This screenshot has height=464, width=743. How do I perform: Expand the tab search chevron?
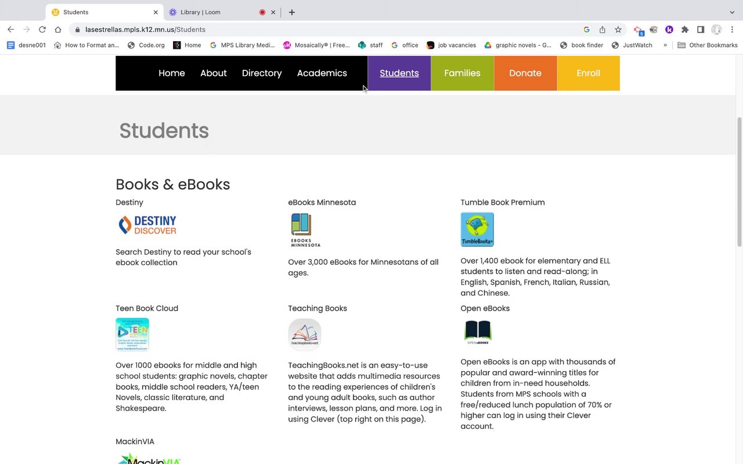(732, 12)
